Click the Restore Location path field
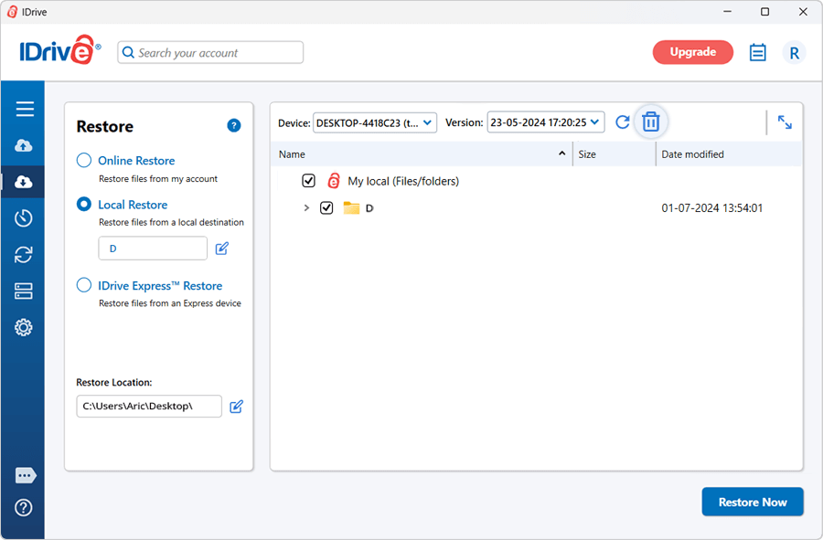The image size is (823, 540). (149, 407)
